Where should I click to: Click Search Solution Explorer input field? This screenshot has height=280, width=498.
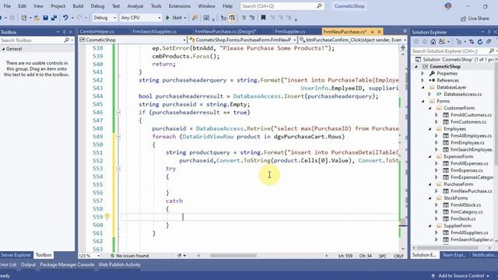click(450, 51)
